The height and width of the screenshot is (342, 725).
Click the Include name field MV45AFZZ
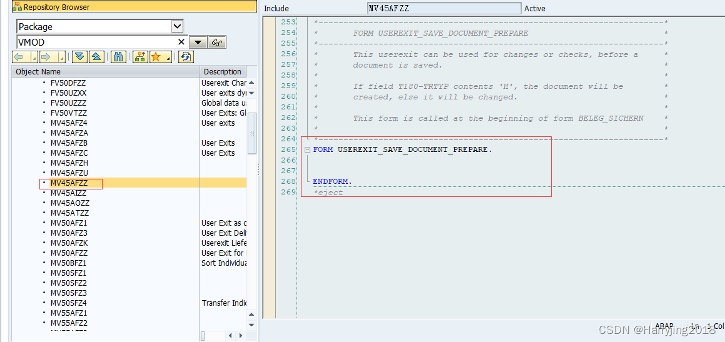(444, 8)
